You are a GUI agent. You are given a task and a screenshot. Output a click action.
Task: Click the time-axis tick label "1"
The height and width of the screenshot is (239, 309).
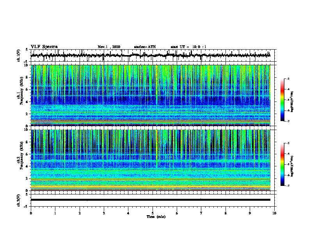click(55, 213)
